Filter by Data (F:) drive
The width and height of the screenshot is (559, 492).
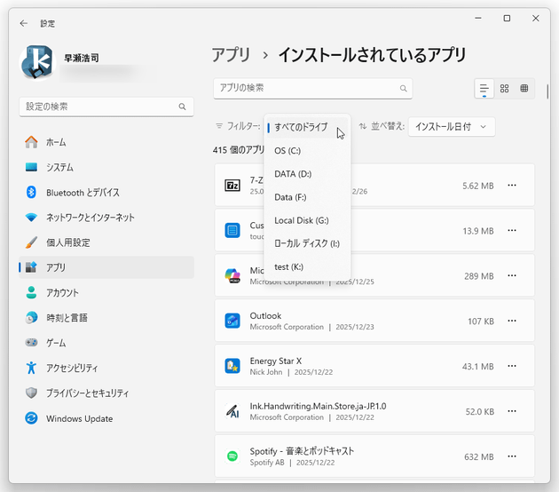(307, 197)
